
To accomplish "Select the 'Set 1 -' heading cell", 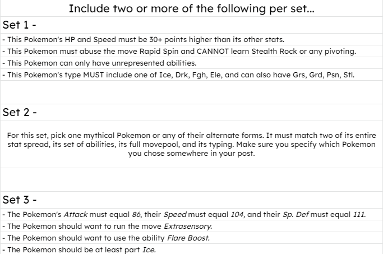I will pos(192,25).
